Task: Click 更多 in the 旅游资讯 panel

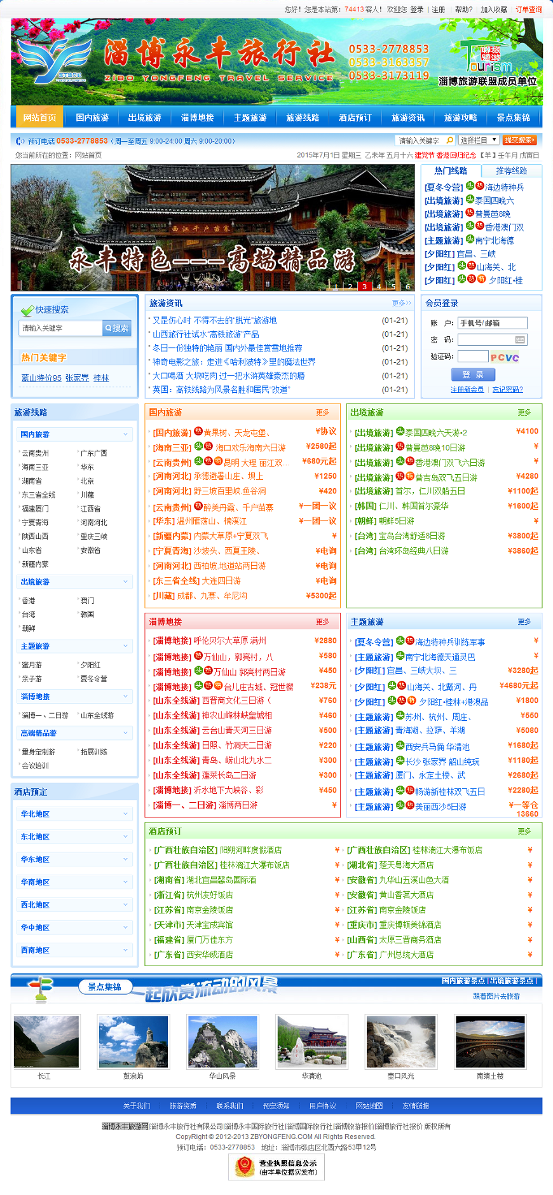Action: tap(402, 303)
